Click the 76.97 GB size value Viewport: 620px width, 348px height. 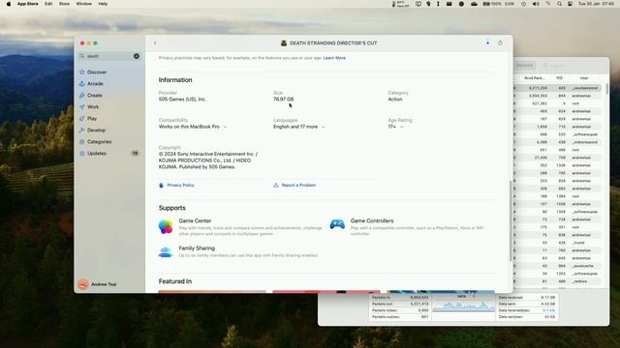[x=283, y=100]
